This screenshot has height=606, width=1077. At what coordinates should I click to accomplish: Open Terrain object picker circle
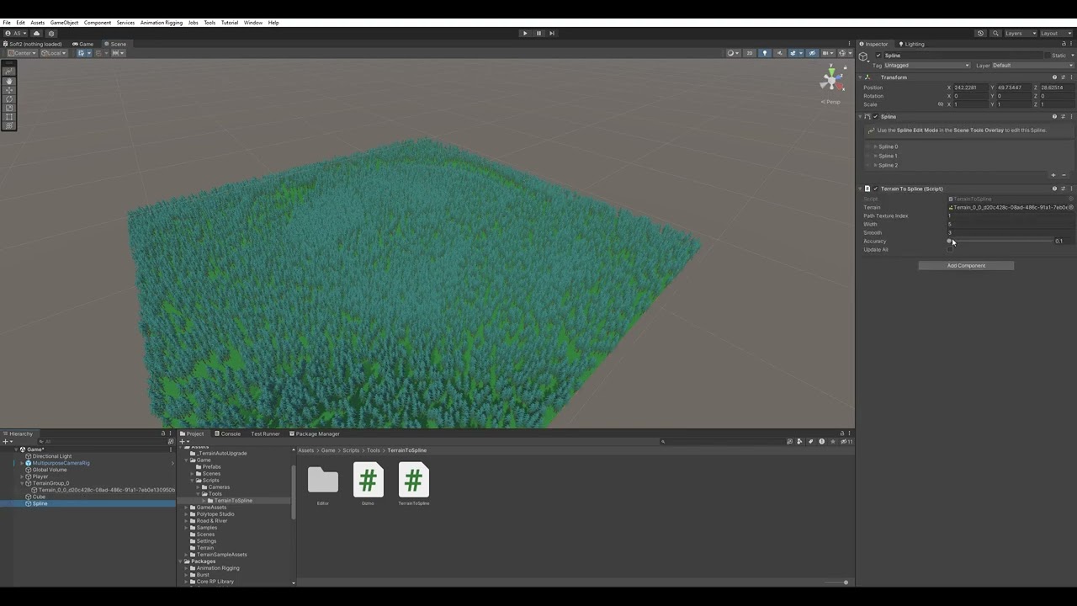click(x=1071, y=207)
